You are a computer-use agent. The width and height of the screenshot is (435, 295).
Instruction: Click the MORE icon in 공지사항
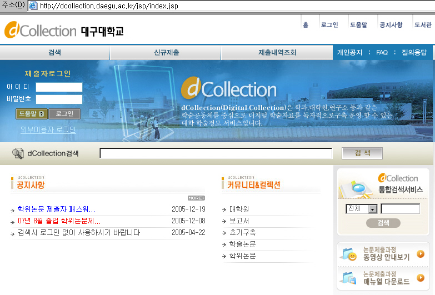197,198
